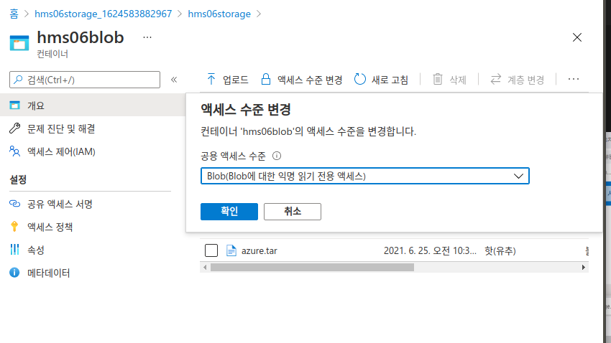Open the ellipsis menu next to hms06blob title

pos(147,37)
